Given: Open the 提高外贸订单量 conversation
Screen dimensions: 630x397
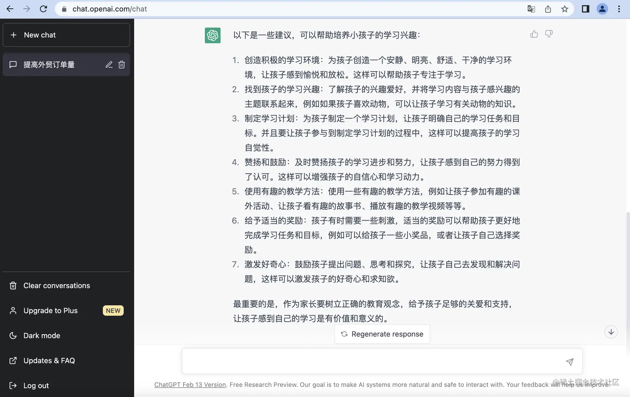Looking at the screenshot, I should point(66,64).
